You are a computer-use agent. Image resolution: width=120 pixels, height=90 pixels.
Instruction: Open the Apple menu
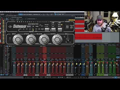click(1, 12)
